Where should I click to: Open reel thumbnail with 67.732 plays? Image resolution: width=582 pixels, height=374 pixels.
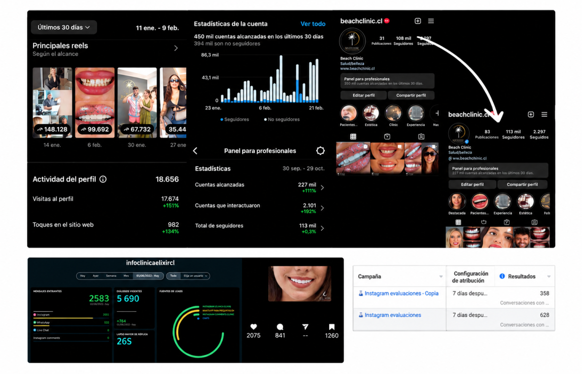point(137,102)
